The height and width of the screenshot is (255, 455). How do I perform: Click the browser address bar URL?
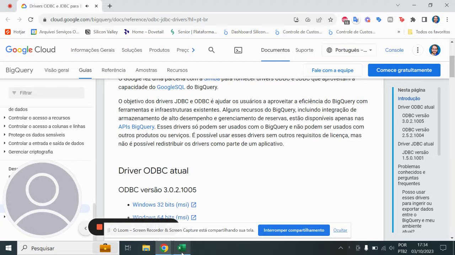[x=129, y=20]
